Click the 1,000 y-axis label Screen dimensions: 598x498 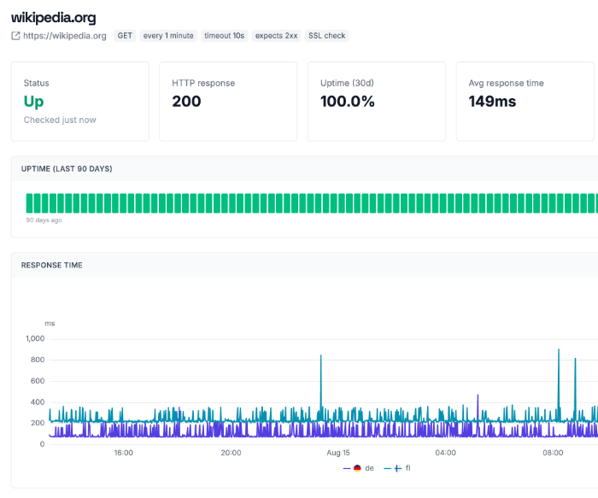(x=35, y=338)
